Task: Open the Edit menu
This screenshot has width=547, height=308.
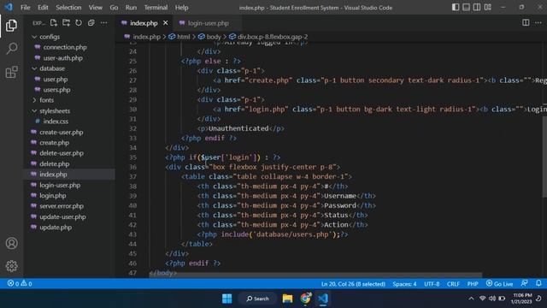Action: point(43,8)
